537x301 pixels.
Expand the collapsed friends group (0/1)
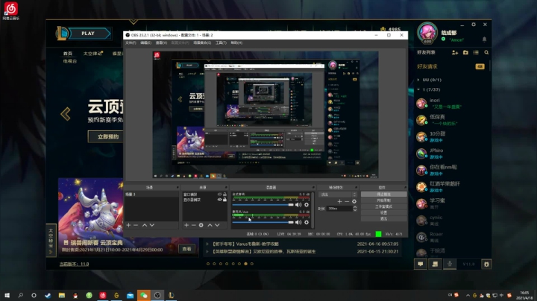(x=418, y=80)
